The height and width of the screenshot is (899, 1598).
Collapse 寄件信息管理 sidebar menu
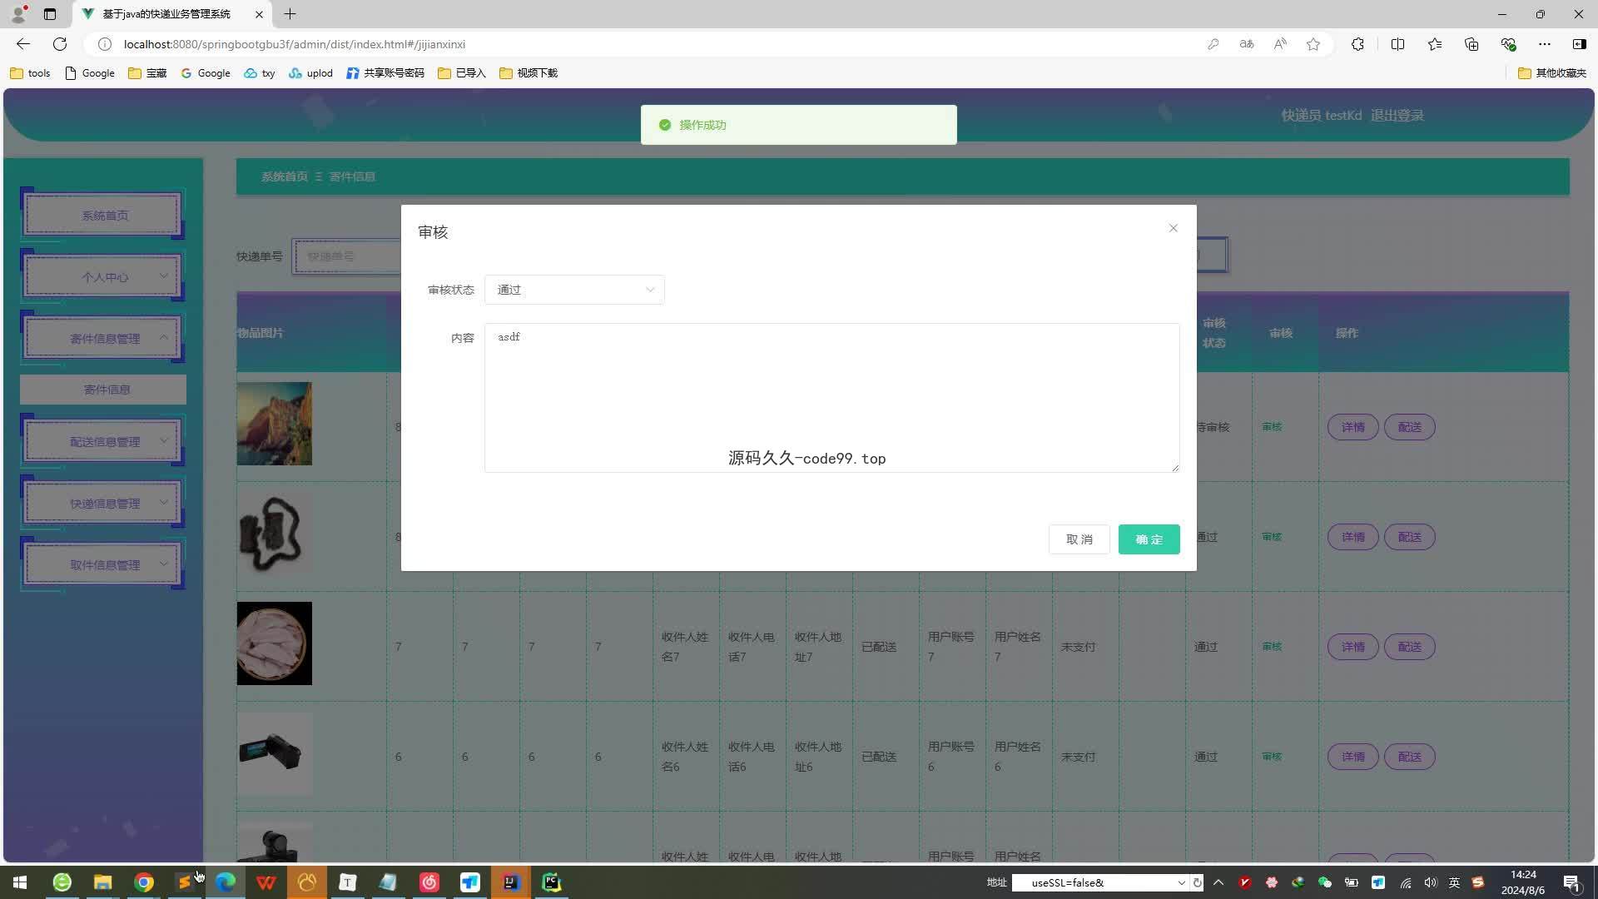tap(104, 339)
